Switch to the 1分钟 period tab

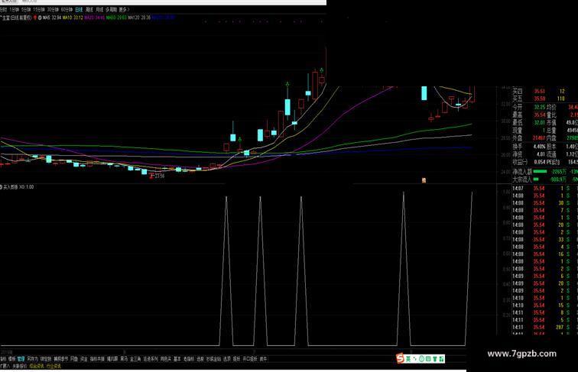coord(14,10)
